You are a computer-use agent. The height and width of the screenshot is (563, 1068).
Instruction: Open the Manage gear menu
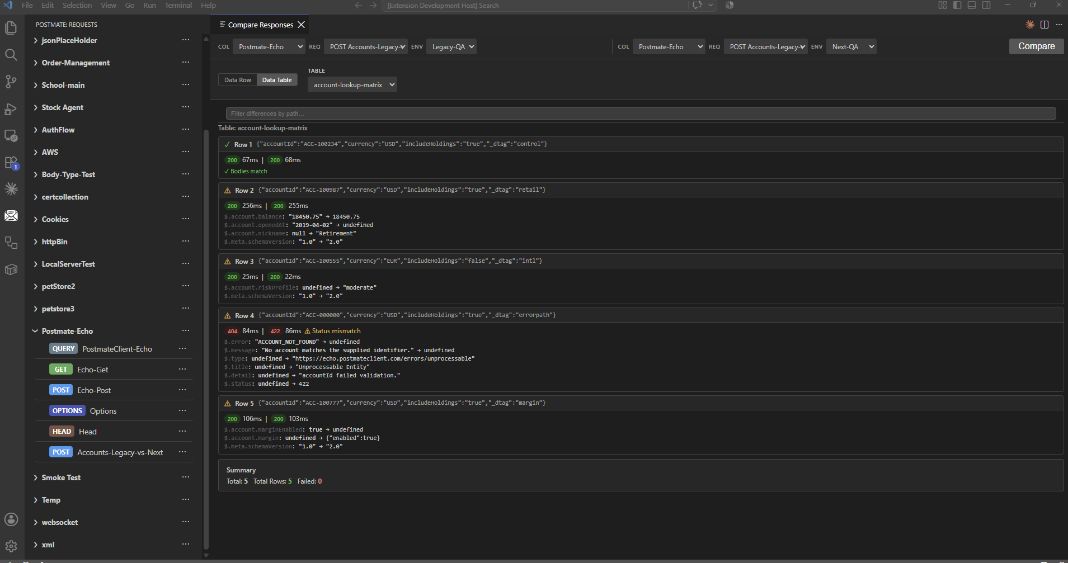click(11, 546)
